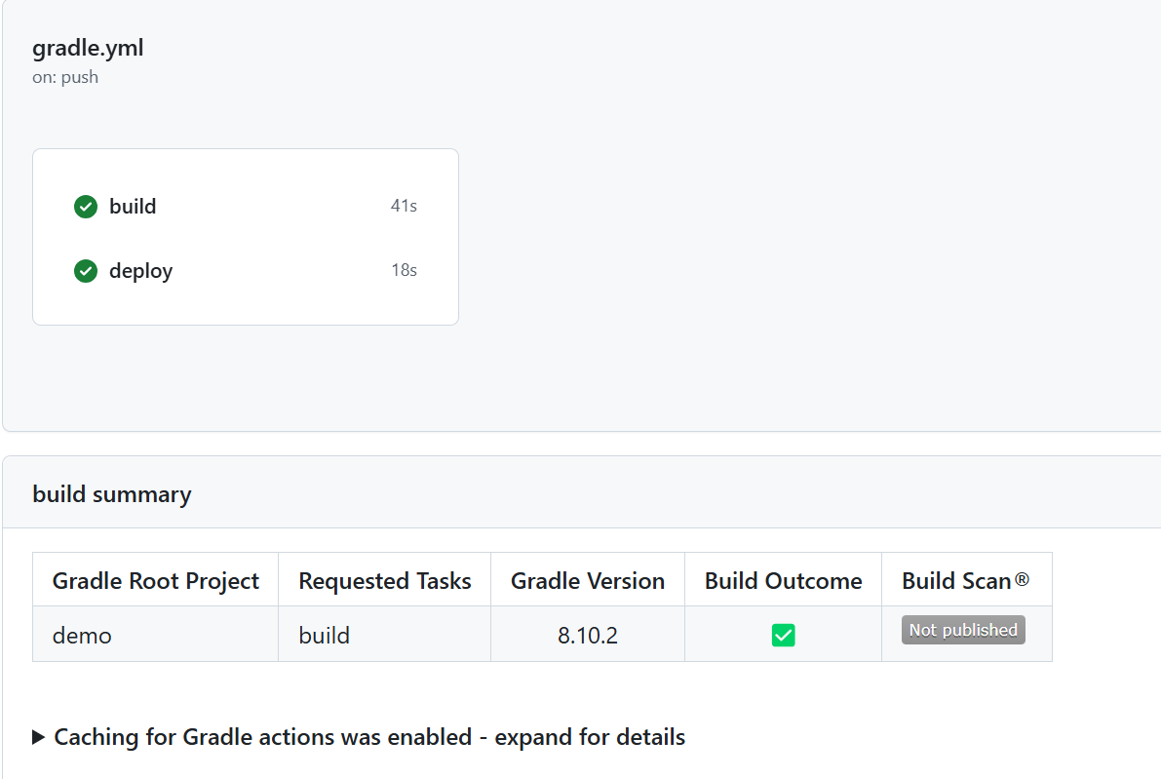Click the gradle.yml workflow title

click(88, 48)
